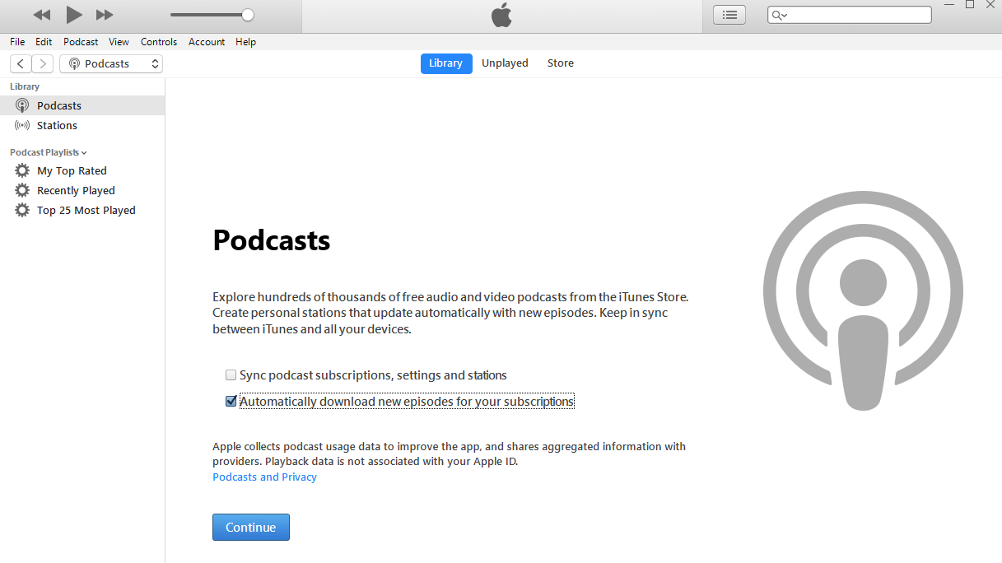Click the gear icon beside Recently Played

22,190
